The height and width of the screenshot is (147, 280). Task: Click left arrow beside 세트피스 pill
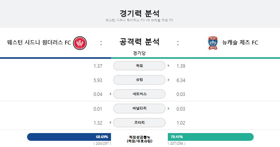tap(110, 94)
